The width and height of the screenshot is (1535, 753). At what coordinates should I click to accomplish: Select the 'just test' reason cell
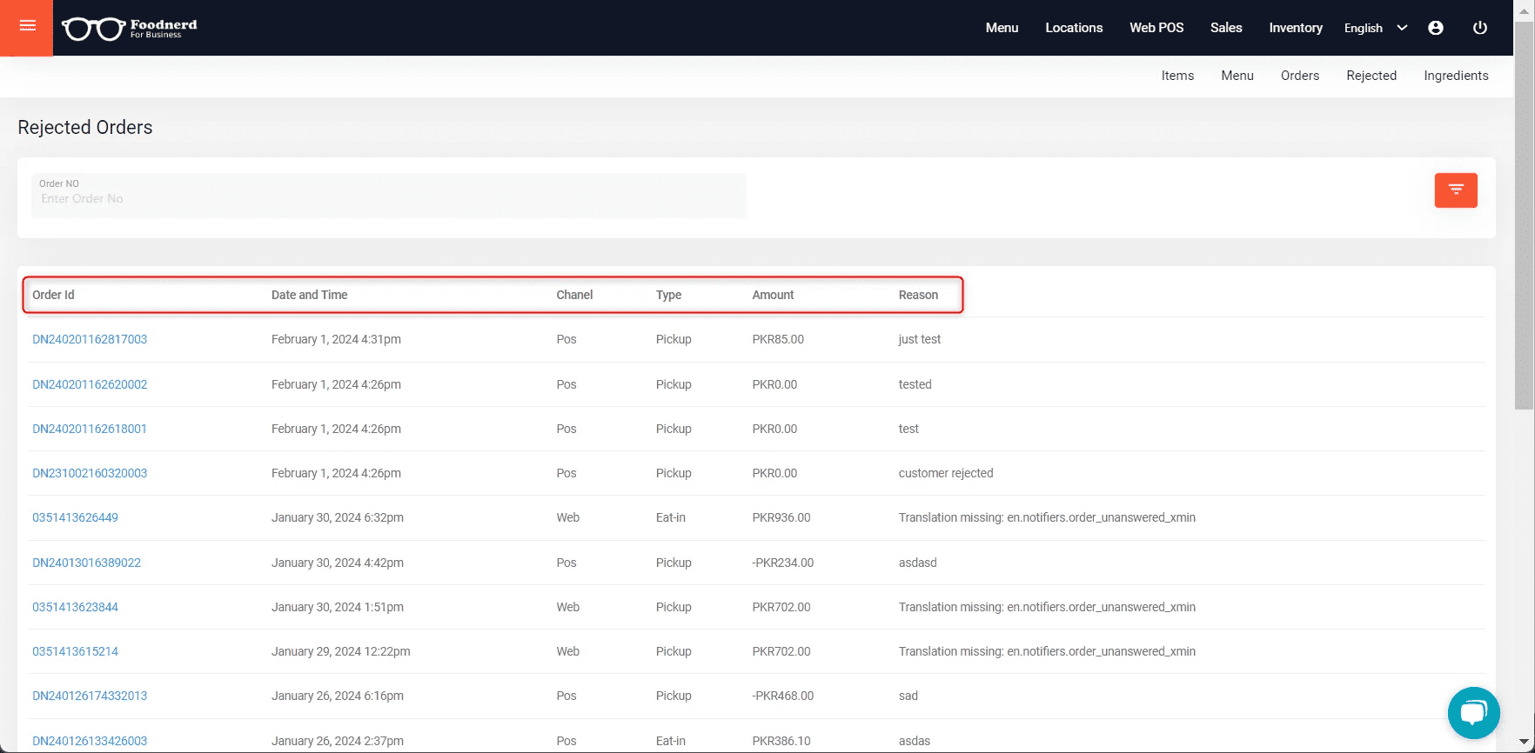[920, 339]
